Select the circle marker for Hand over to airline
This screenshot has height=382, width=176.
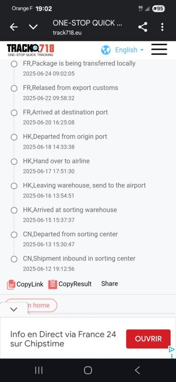pyautogui.click(x=14, y=161)
